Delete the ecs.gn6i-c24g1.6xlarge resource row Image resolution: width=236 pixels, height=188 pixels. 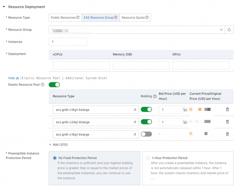click(x=227, y=122)
